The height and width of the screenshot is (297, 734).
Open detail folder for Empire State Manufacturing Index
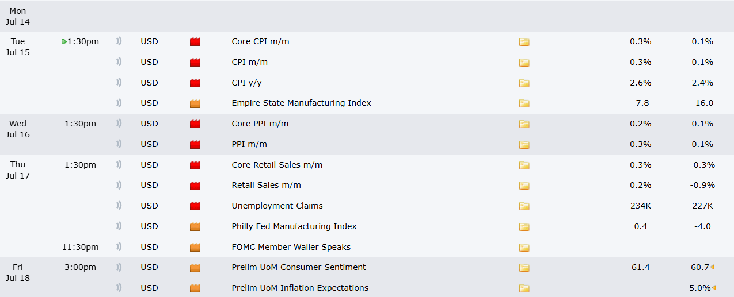tap(524, 103)
